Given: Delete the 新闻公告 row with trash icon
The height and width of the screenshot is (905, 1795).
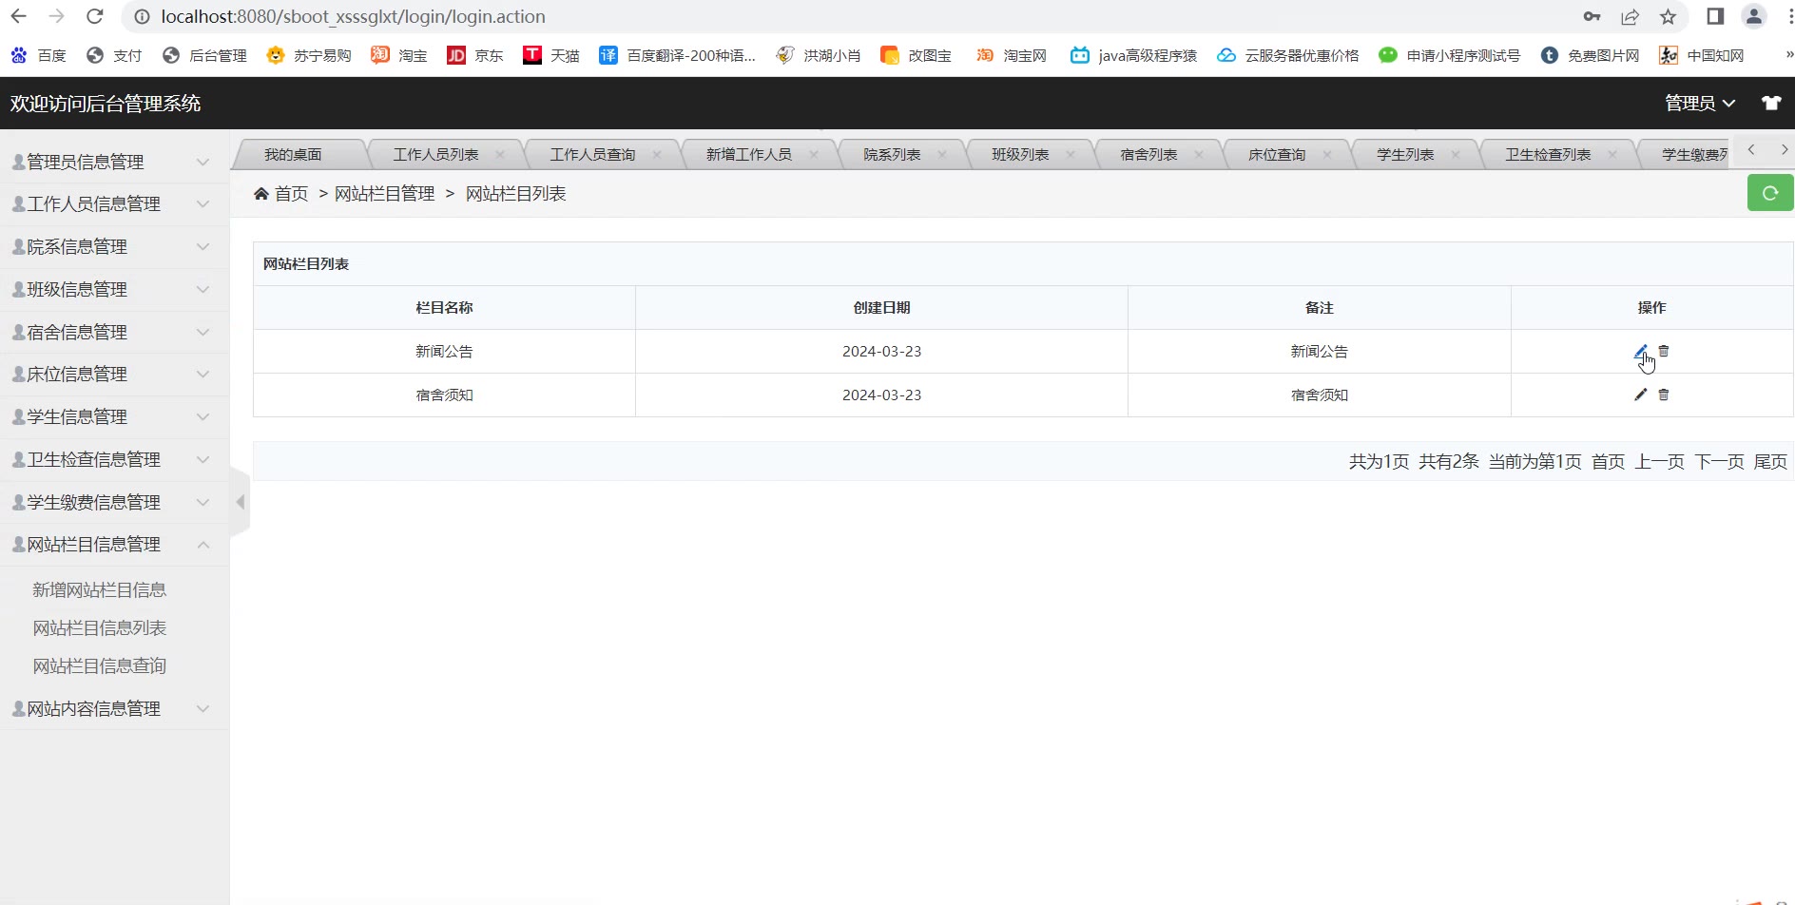Looking at the screenshot, I should coord(1664,351).
